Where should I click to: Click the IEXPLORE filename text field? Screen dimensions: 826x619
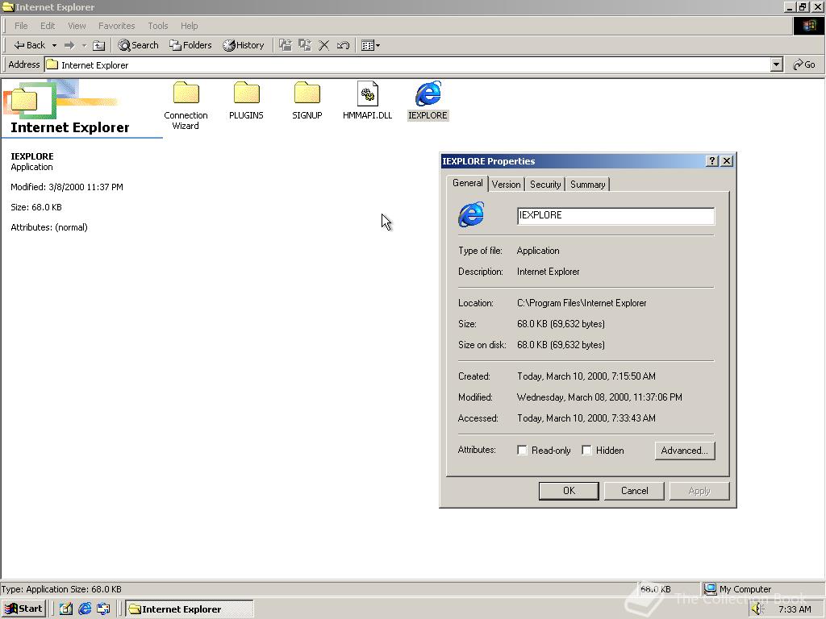click(615, 216)
